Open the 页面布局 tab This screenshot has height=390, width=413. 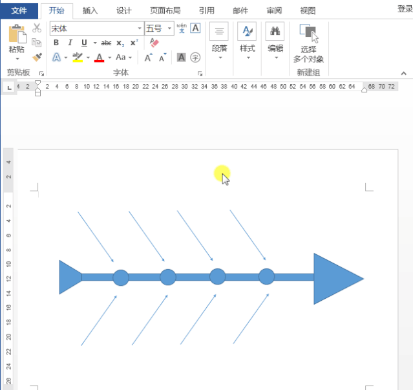coord(165,10)
